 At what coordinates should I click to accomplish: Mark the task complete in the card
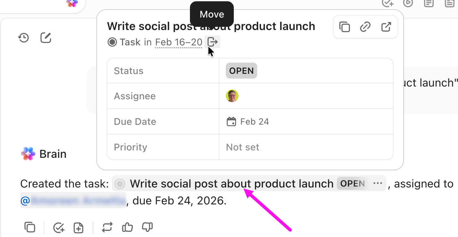coord(112,42)
